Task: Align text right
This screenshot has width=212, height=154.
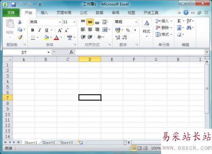Action: tap(97, 30)
